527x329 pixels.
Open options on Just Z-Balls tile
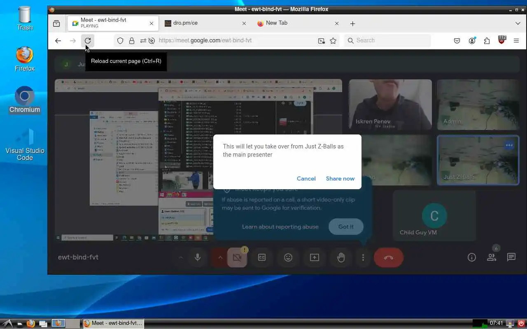point(509,145)
